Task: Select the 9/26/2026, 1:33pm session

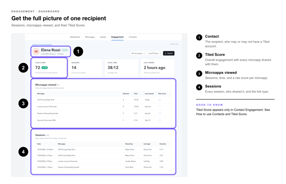Action: tap(103, 167)
